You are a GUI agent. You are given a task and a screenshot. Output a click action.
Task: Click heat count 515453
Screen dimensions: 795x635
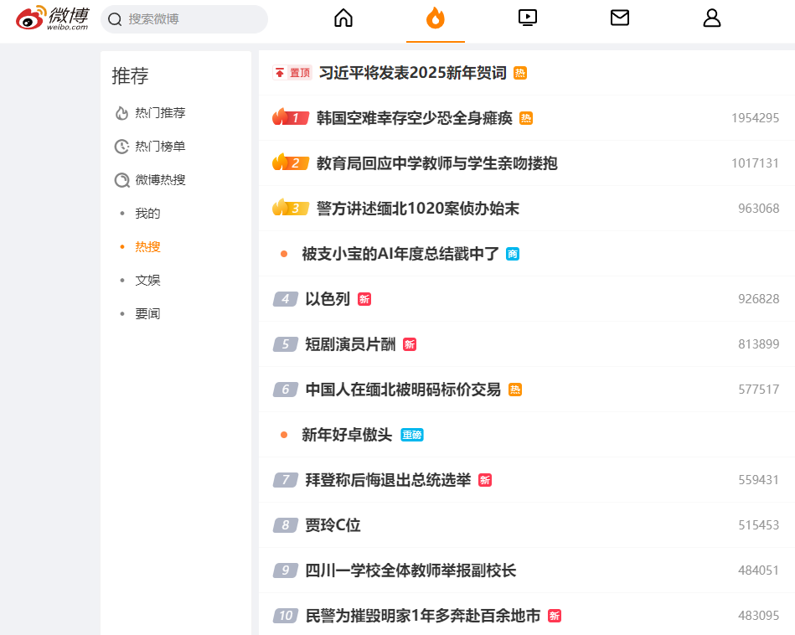758,525
